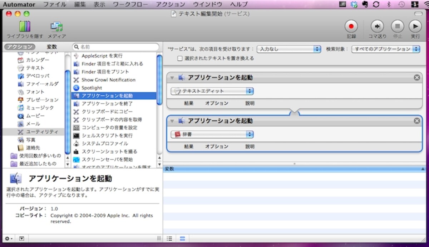Image resolution: width=429 pixels, height=247 pixels.
Task: Show 結果 of the 辞書 action
Action: pos(189,146)
